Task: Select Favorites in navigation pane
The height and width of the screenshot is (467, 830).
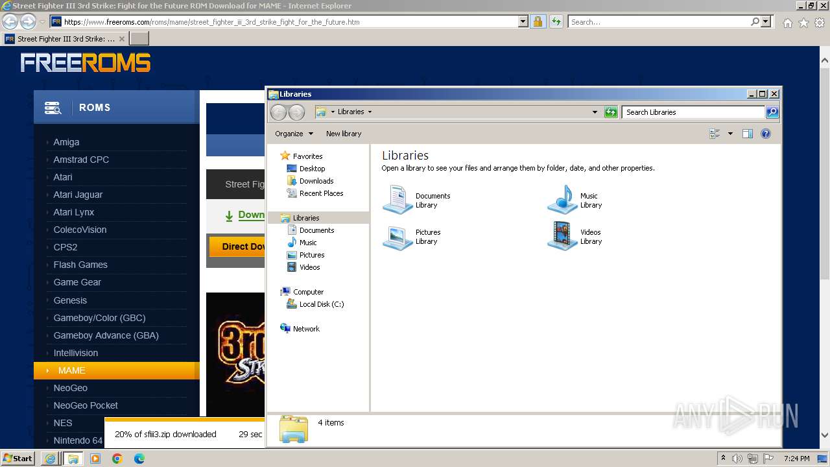Action: pos(307,156)
